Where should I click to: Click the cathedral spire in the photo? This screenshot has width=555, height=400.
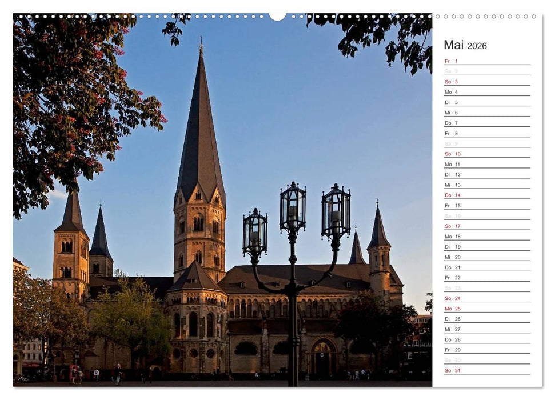click(x=201, y=114)
